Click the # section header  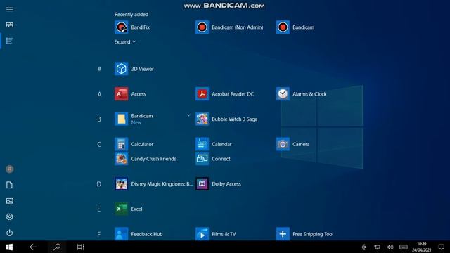pos(99,69)
